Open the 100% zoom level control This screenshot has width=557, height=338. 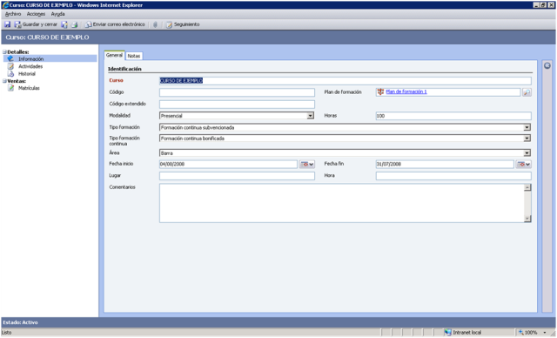pos(533,333)
